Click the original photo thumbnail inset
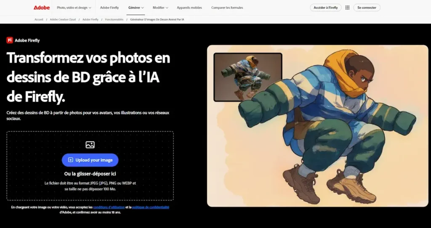The height and width of the screenshot is (228, 431). coord(248,77)
